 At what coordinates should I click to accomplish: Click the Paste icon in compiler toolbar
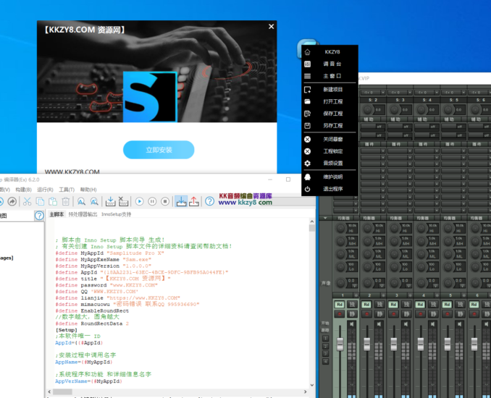53,201
